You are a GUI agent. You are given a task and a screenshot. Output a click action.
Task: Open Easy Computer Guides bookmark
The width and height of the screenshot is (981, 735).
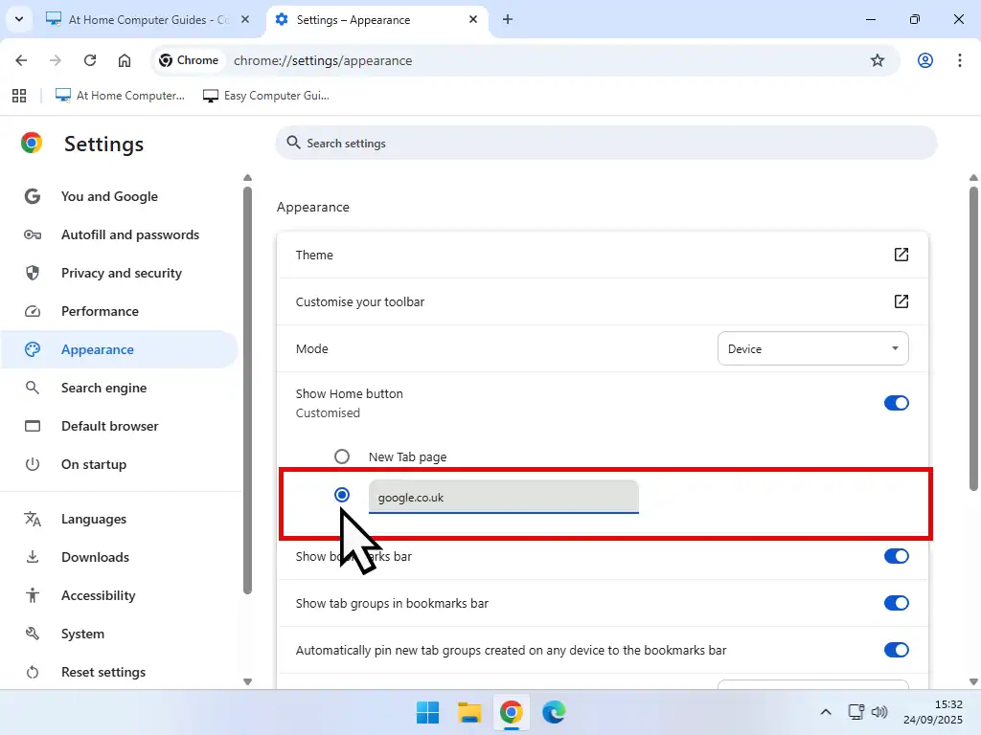pyautogui.click(x=266, y=96)
